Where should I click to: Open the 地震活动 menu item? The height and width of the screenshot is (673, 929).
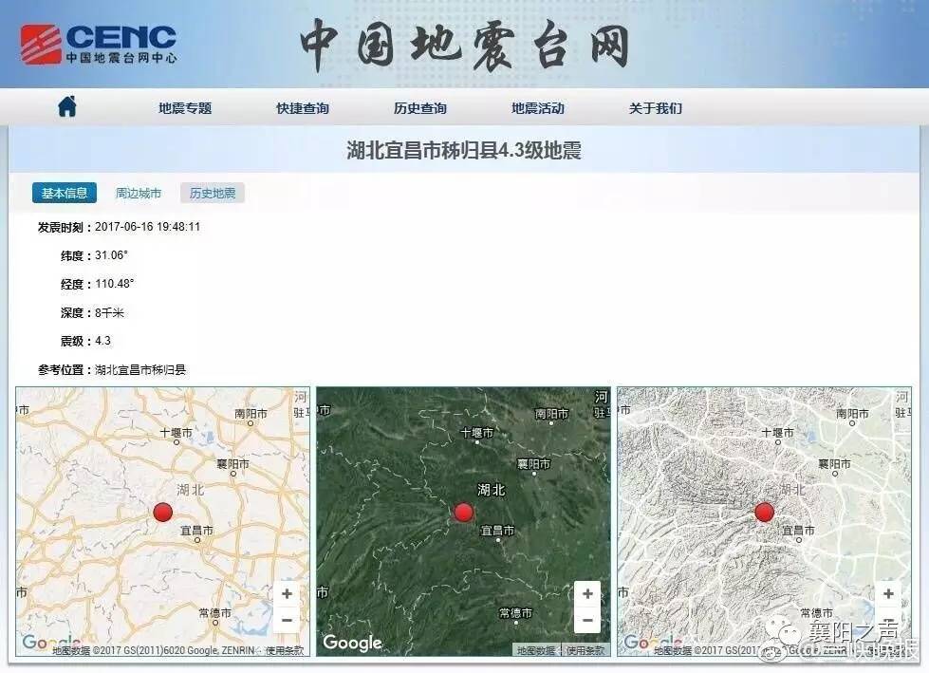click(536, 107)
